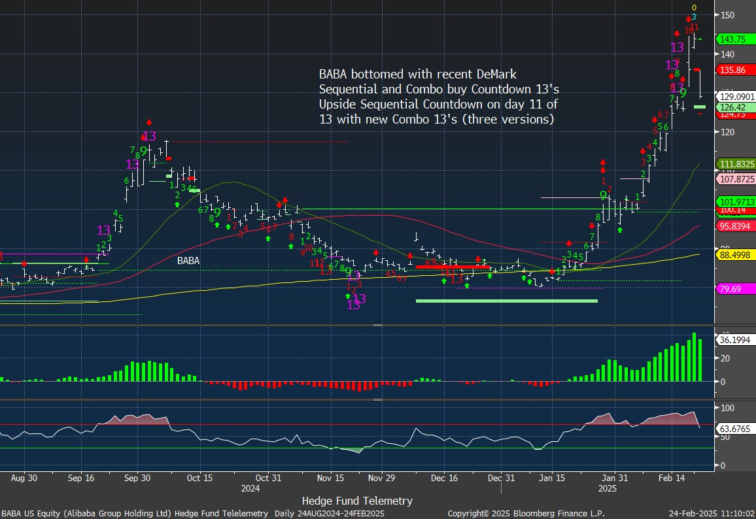Click the 36.1994 histogram value tag
This screenshot has height=519, width=756.
pos(734,340)
